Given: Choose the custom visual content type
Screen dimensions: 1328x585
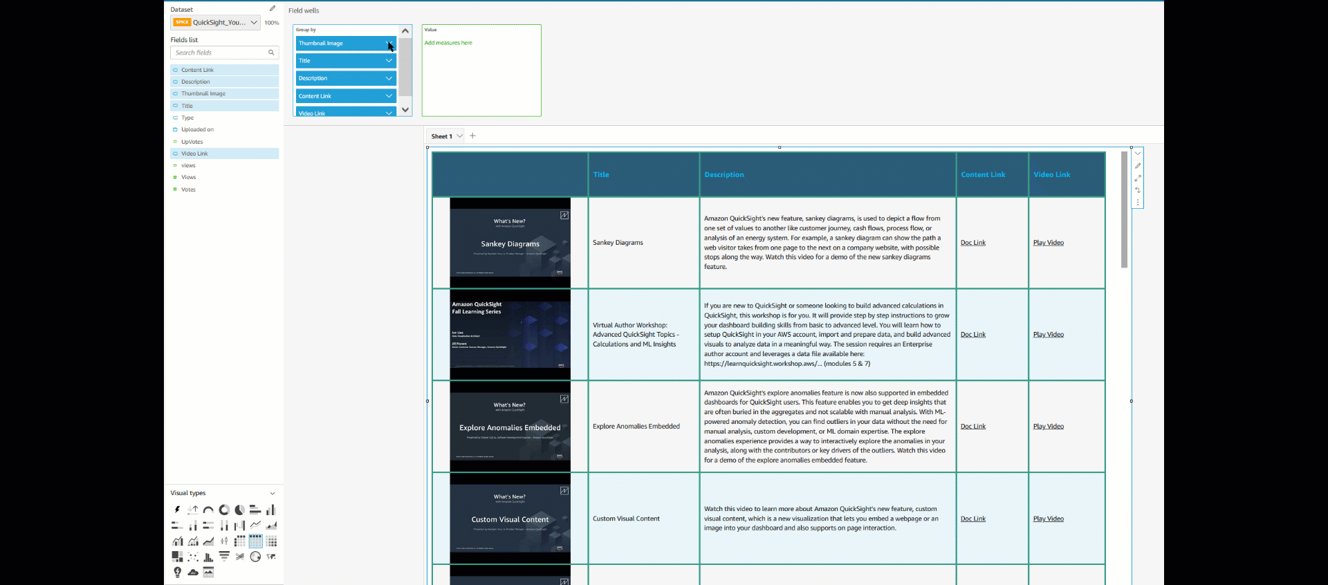Looking at the screenshot, I should coord(208,572).
